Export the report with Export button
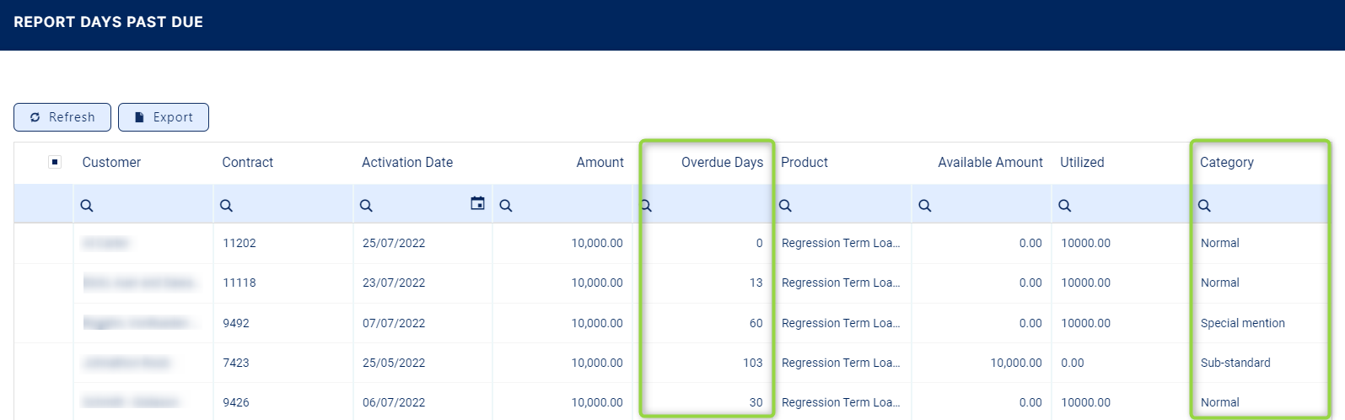 (x=164, y=117)
